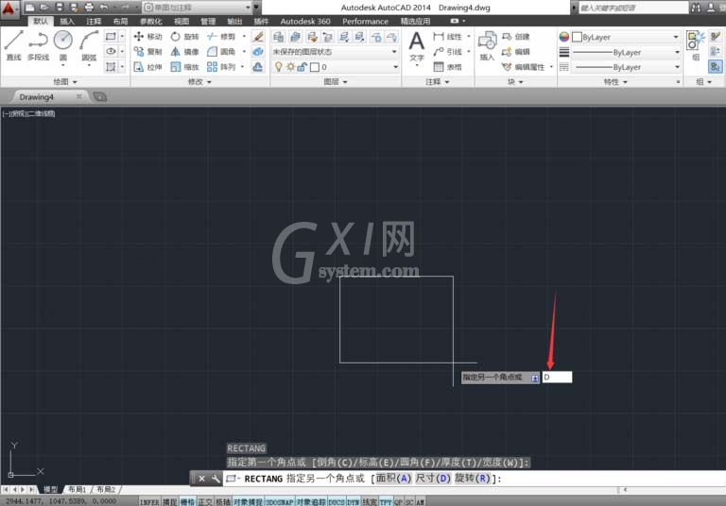Click the 编辑属性 (Edit attributes) tool
The image size is (726, 506).
(524, 67)
